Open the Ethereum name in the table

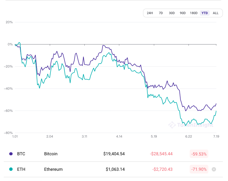tap(53, 169)
